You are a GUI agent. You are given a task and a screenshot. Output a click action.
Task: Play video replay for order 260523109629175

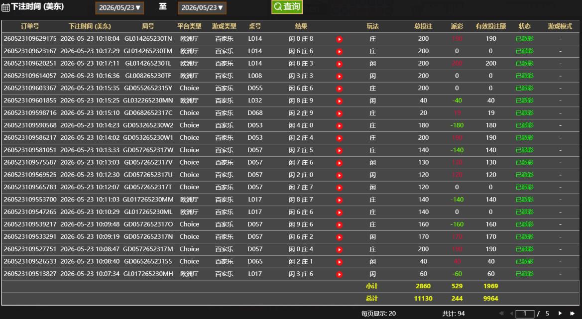339,39
